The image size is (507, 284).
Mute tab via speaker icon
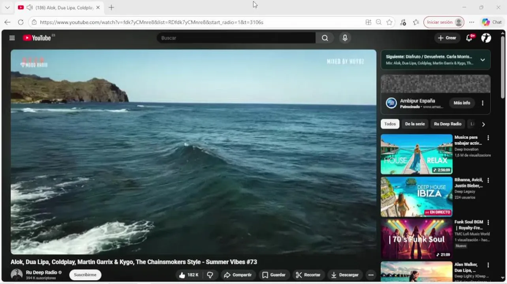29,7
